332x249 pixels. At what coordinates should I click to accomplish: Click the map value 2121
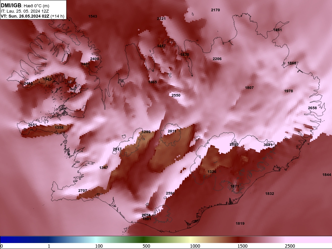pyautogui.click(x=161, y=19)
